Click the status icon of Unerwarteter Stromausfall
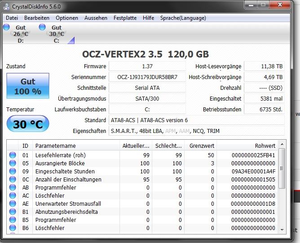Image resolution: width=300 pixels, height=243 pixels. (13, 203)
